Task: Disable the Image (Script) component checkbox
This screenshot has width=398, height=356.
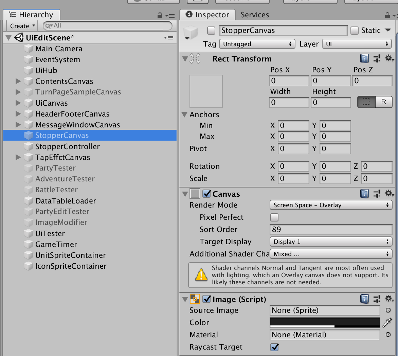Action: tap(206, 299)
